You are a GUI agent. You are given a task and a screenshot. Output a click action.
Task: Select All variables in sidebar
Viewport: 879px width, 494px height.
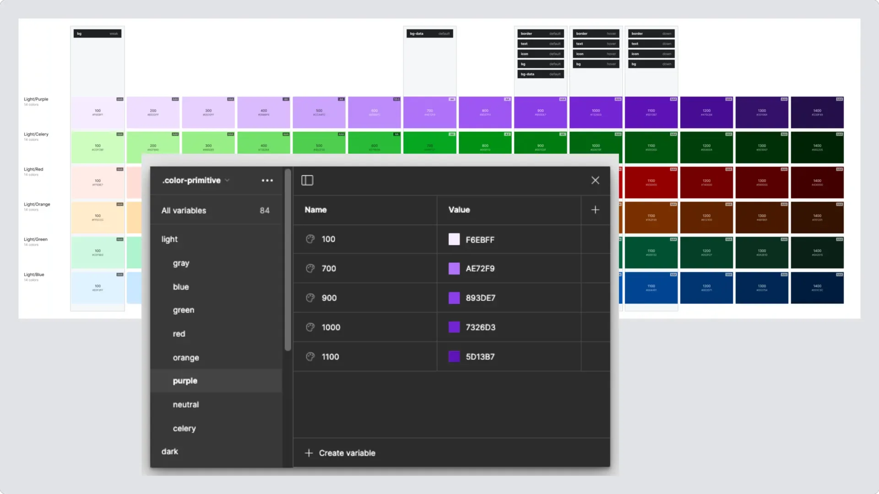pyautogui.click(x=216, y=210)
